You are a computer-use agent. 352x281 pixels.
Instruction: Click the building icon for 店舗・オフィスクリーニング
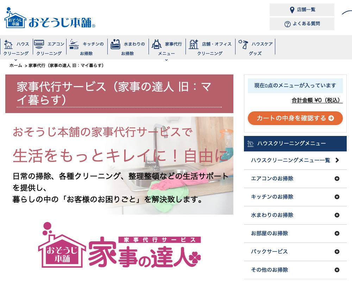194,44
